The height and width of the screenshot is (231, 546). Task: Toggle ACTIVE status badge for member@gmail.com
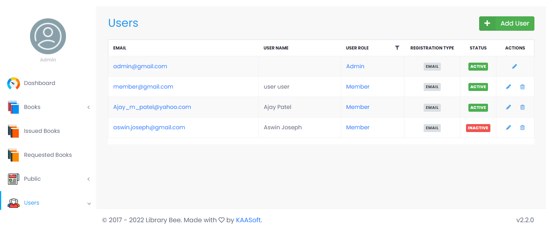pos(478,87)
